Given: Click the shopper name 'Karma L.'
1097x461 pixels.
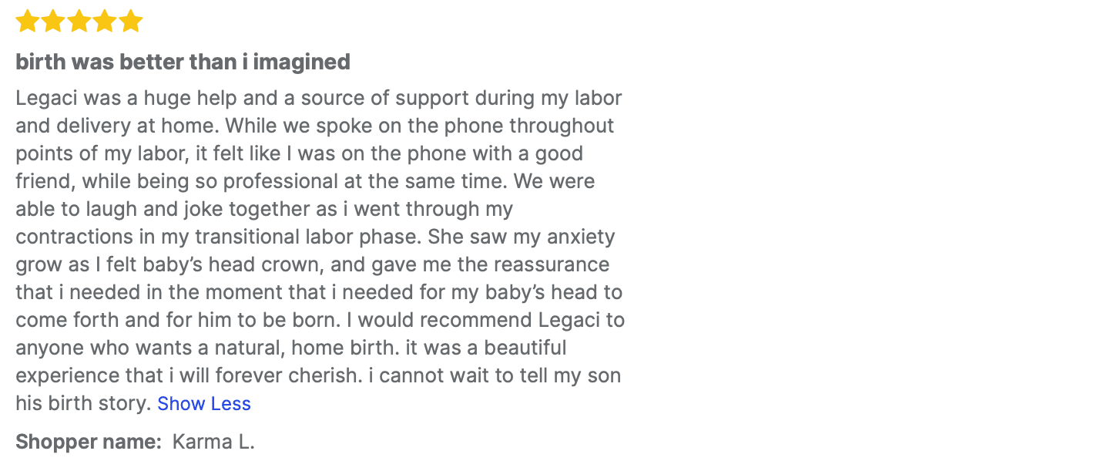Looking at the screenshot, I should (x=213, y=442).
